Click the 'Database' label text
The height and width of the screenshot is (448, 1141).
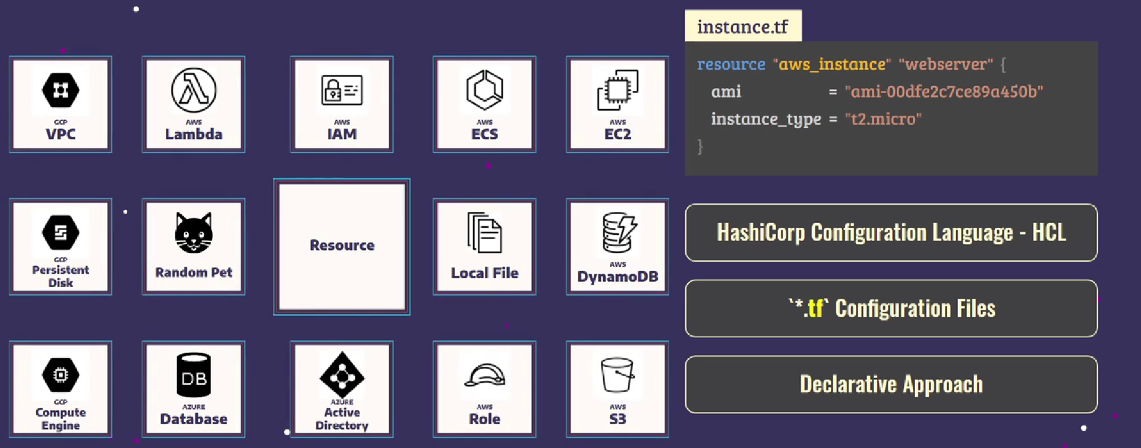point(194,419)
